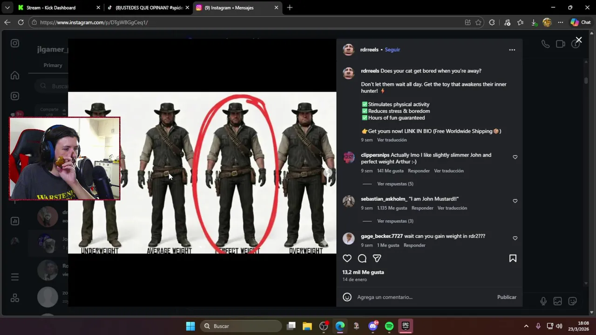Expand 'Ver respuestas (3)' under sebastian_askholm_
The height and width of the screenshot is (335, 596).
tap(395, 221)
